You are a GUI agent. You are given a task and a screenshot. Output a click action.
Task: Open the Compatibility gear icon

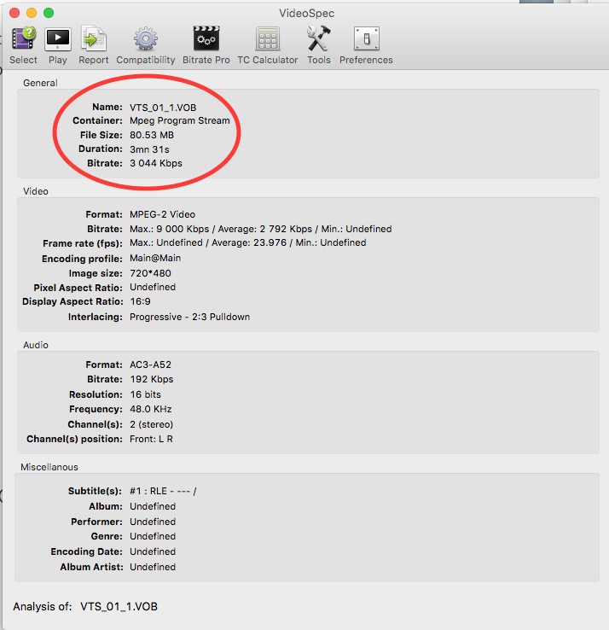(145, 39)
